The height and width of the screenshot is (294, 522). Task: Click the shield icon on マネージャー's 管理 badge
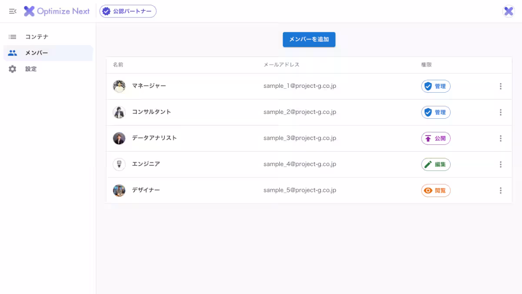click(x=428, y=86)
